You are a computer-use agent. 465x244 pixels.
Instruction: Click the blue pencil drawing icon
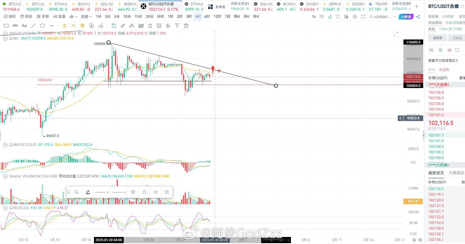(330, 17)
